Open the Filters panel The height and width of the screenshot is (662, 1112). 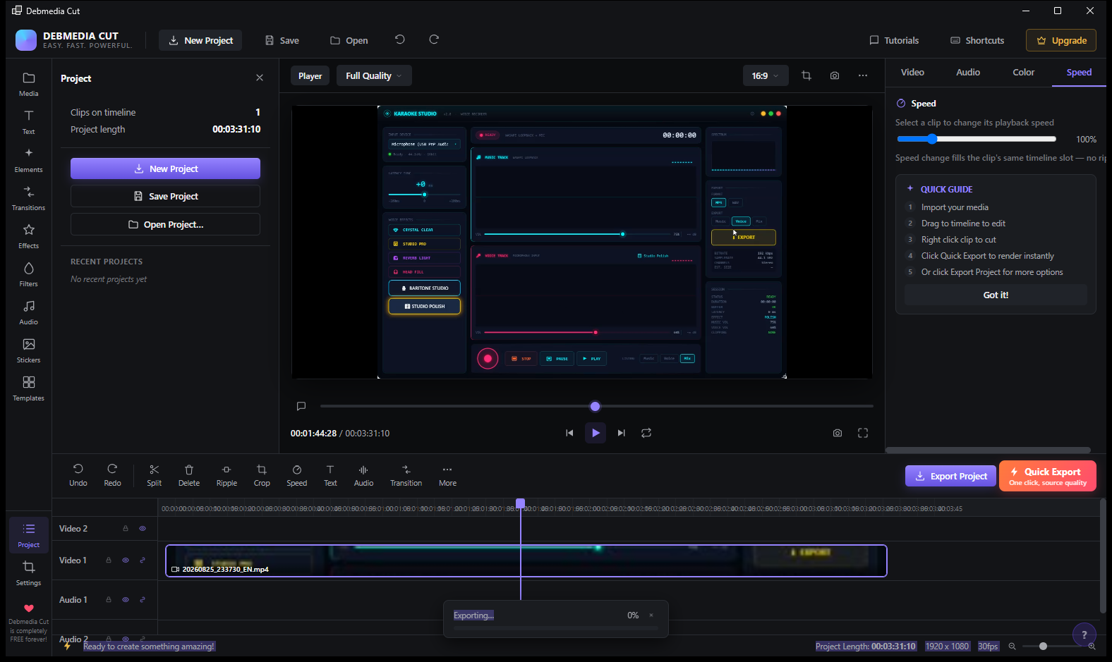click(x=28, y=274)
